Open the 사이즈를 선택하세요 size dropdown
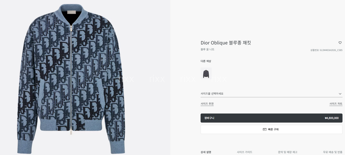The width and height of the screenshot is (345, 155). (x=271, y=94)
